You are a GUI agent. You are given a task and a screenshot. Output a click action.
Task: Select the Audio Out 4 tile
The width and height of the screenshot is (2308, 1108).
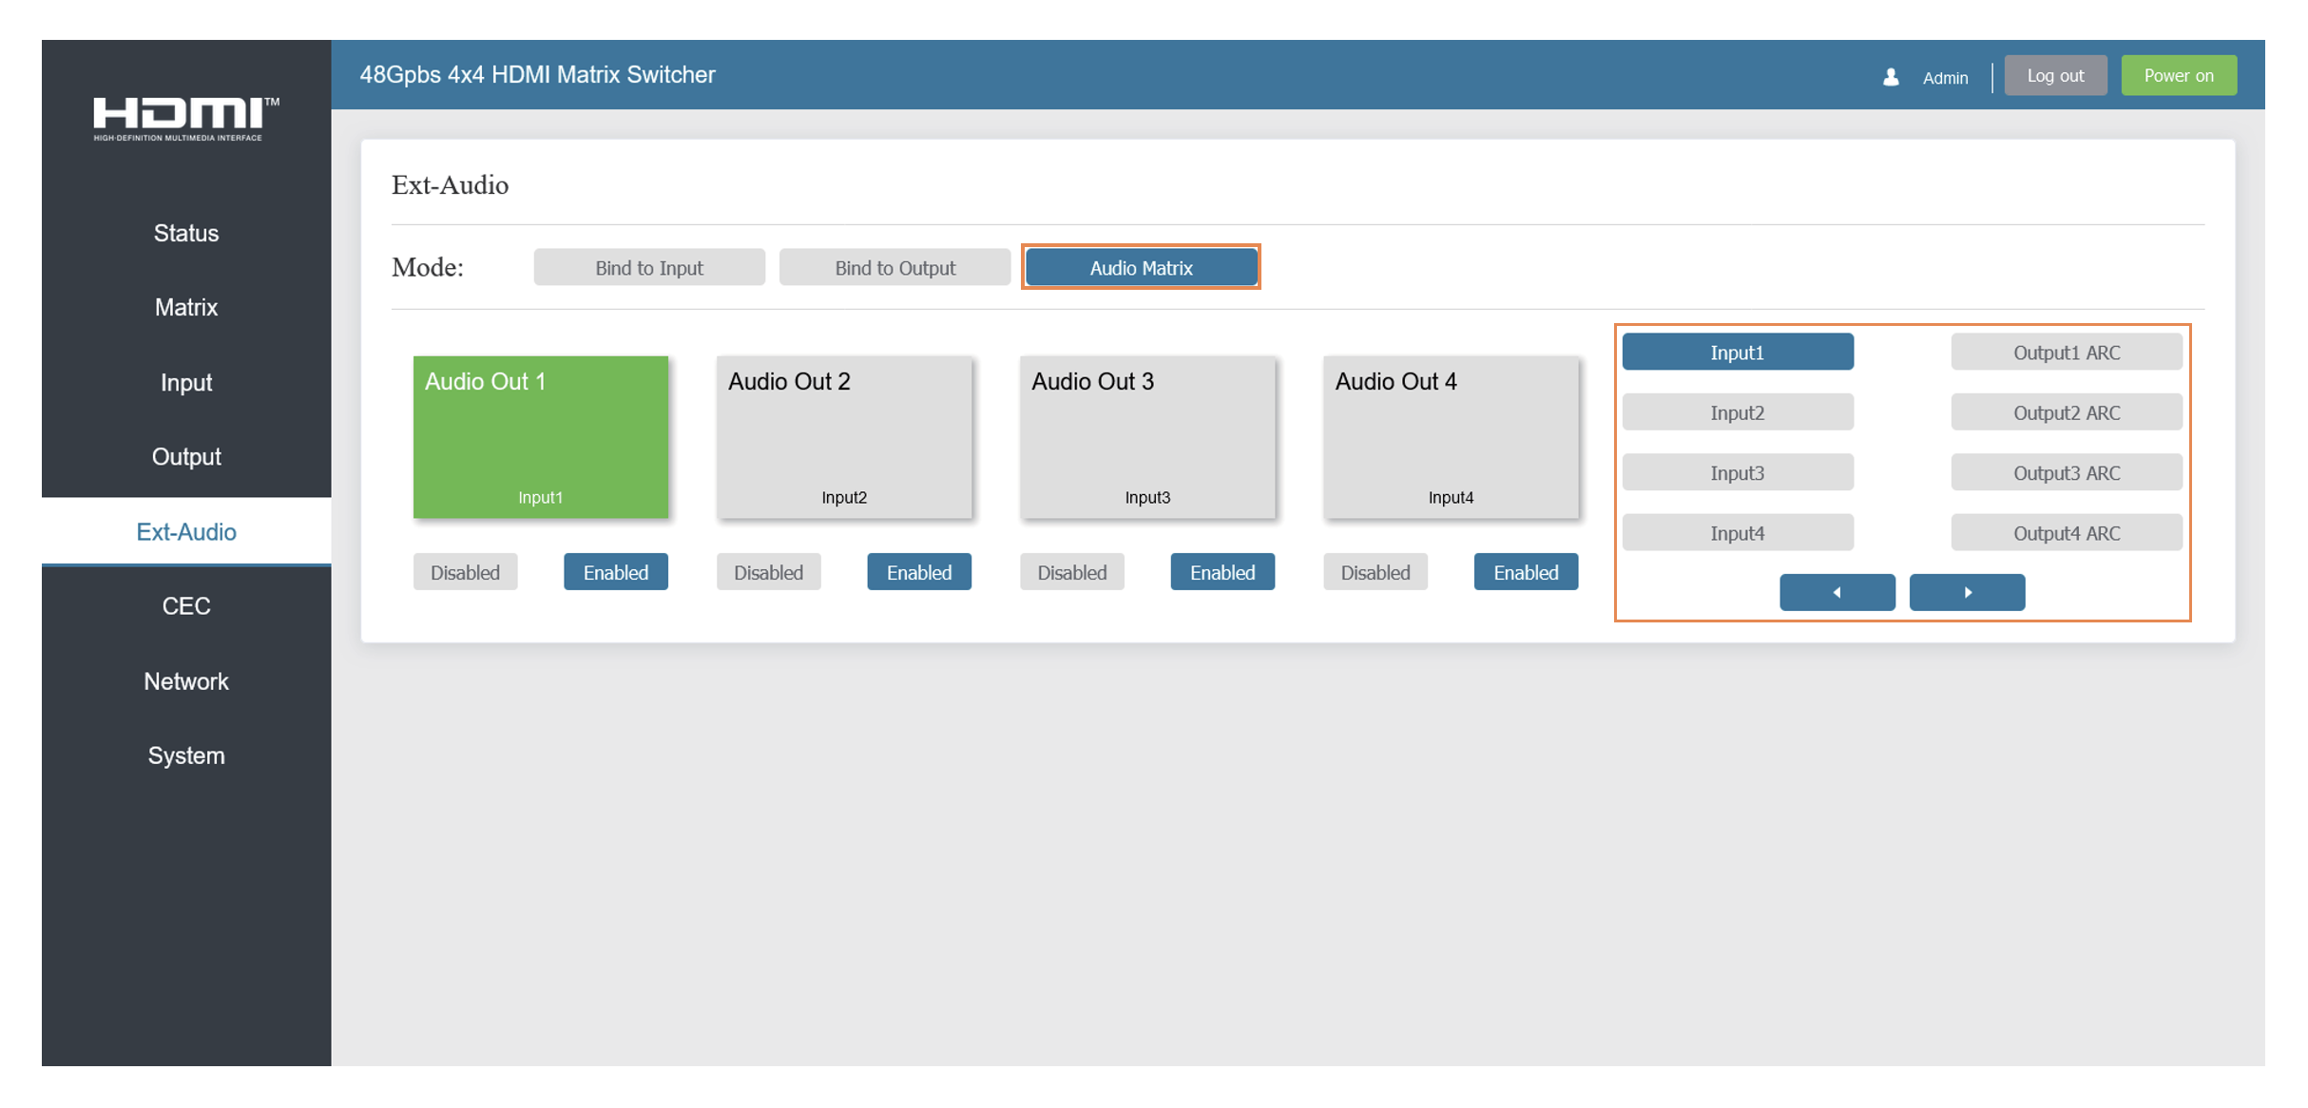coord(1451,437)
